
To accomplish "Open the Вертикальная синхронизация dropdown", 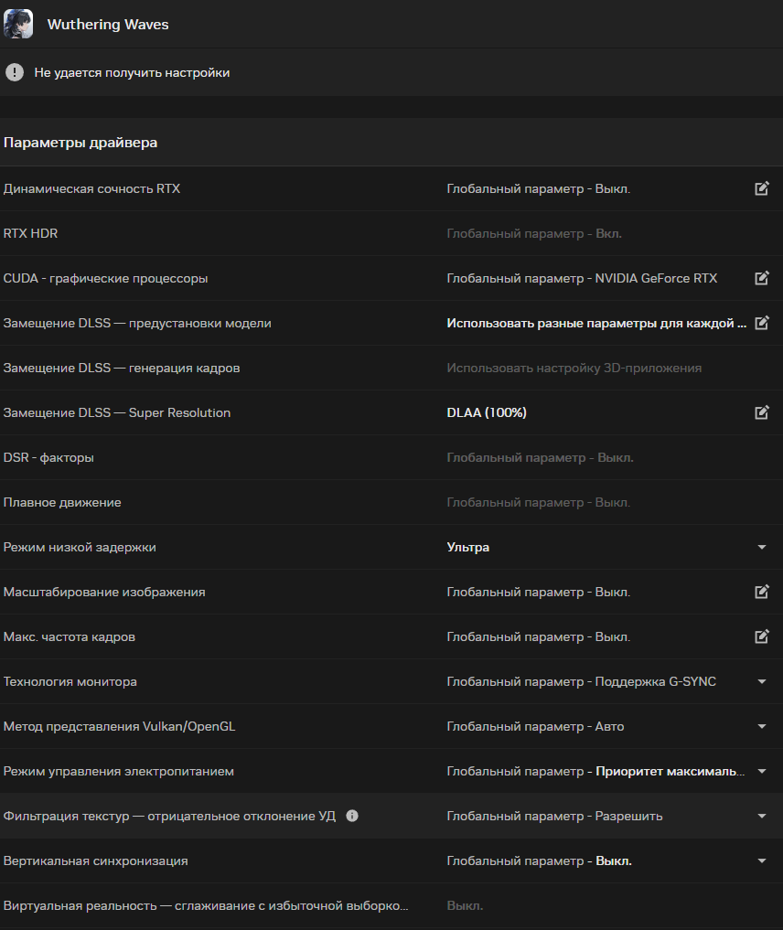I will 762,861.
